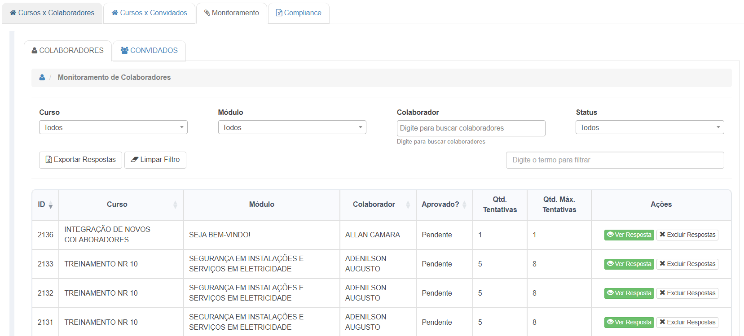This screenshot has width=744, height=336.
Task: Open the Curso dropdown filter
Action: (x=113, y=127)
